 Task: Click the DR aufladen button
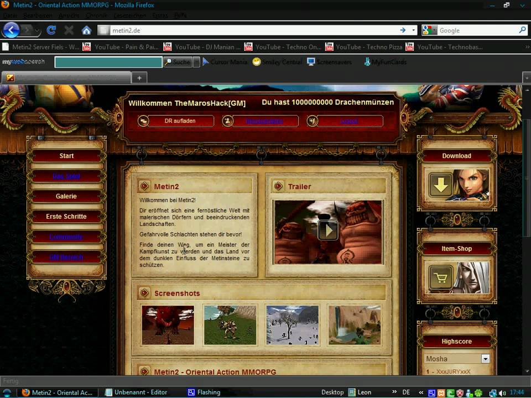pyautogui.click(x=180, y=121)
